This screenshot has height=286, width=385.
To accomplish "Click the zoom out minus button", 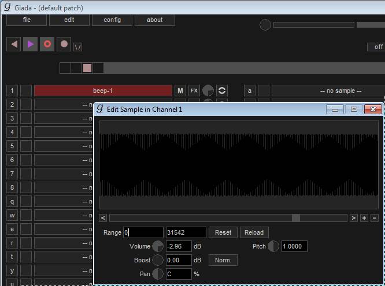I will coord(374,218).
